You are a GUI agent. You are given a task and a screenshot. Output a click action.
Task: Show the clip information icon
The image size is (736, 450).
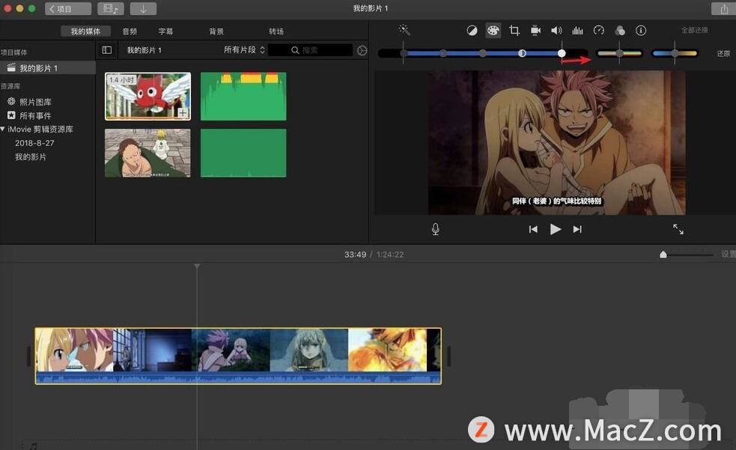[641, 31]
